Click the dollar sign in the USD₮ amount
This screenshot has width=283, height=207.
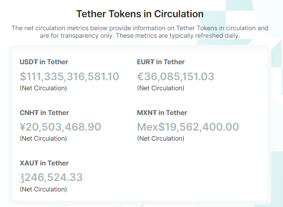23,77
